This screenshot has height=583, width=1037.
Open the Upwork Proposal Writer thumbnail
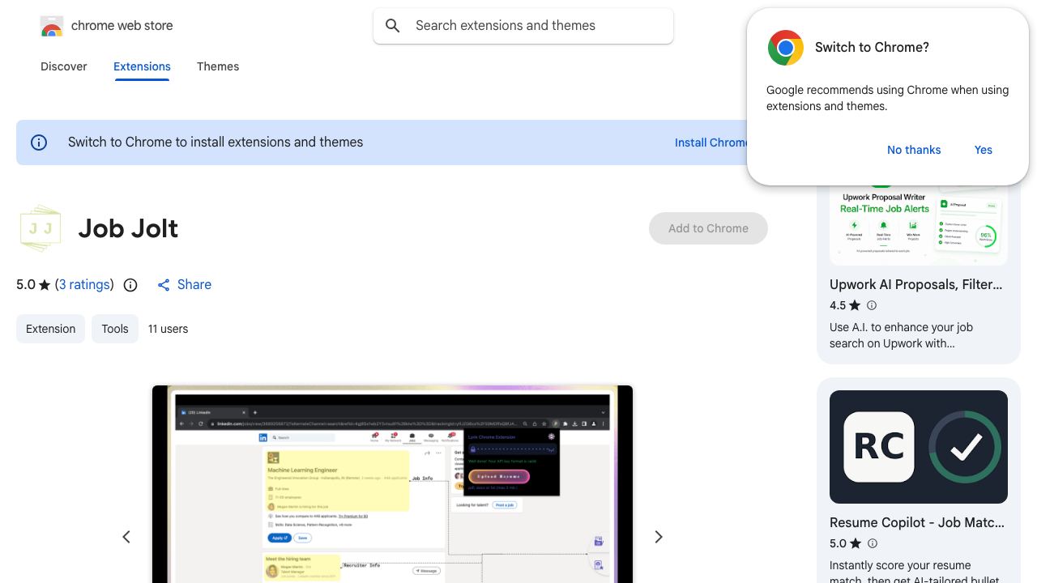tap(919, 223)
